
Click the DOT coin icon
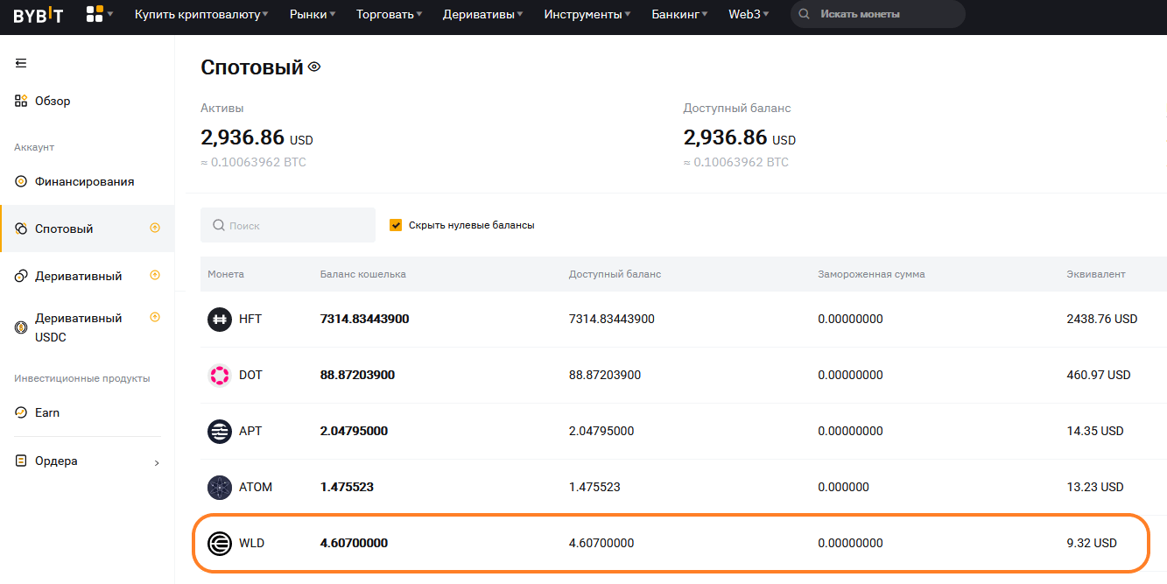pyautogui.click(x=220, y=375)
